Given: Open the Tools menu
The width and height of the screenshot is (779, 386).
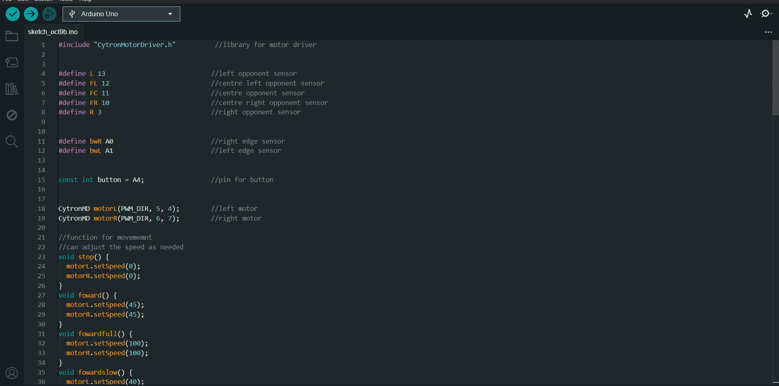Looking at the screenshot, I should (x=66, y=1).
